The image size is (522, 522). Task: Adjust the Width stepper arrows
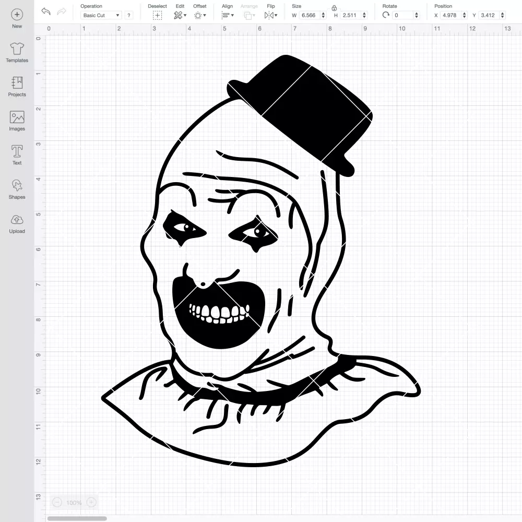323,15
